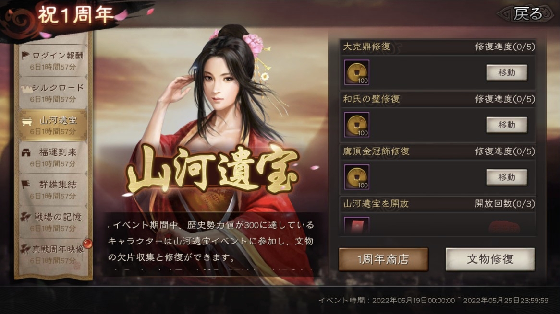Click the coin icon under 和氏の璧修復
Viewport: 560px width, 314px height.
click(356, 125)
